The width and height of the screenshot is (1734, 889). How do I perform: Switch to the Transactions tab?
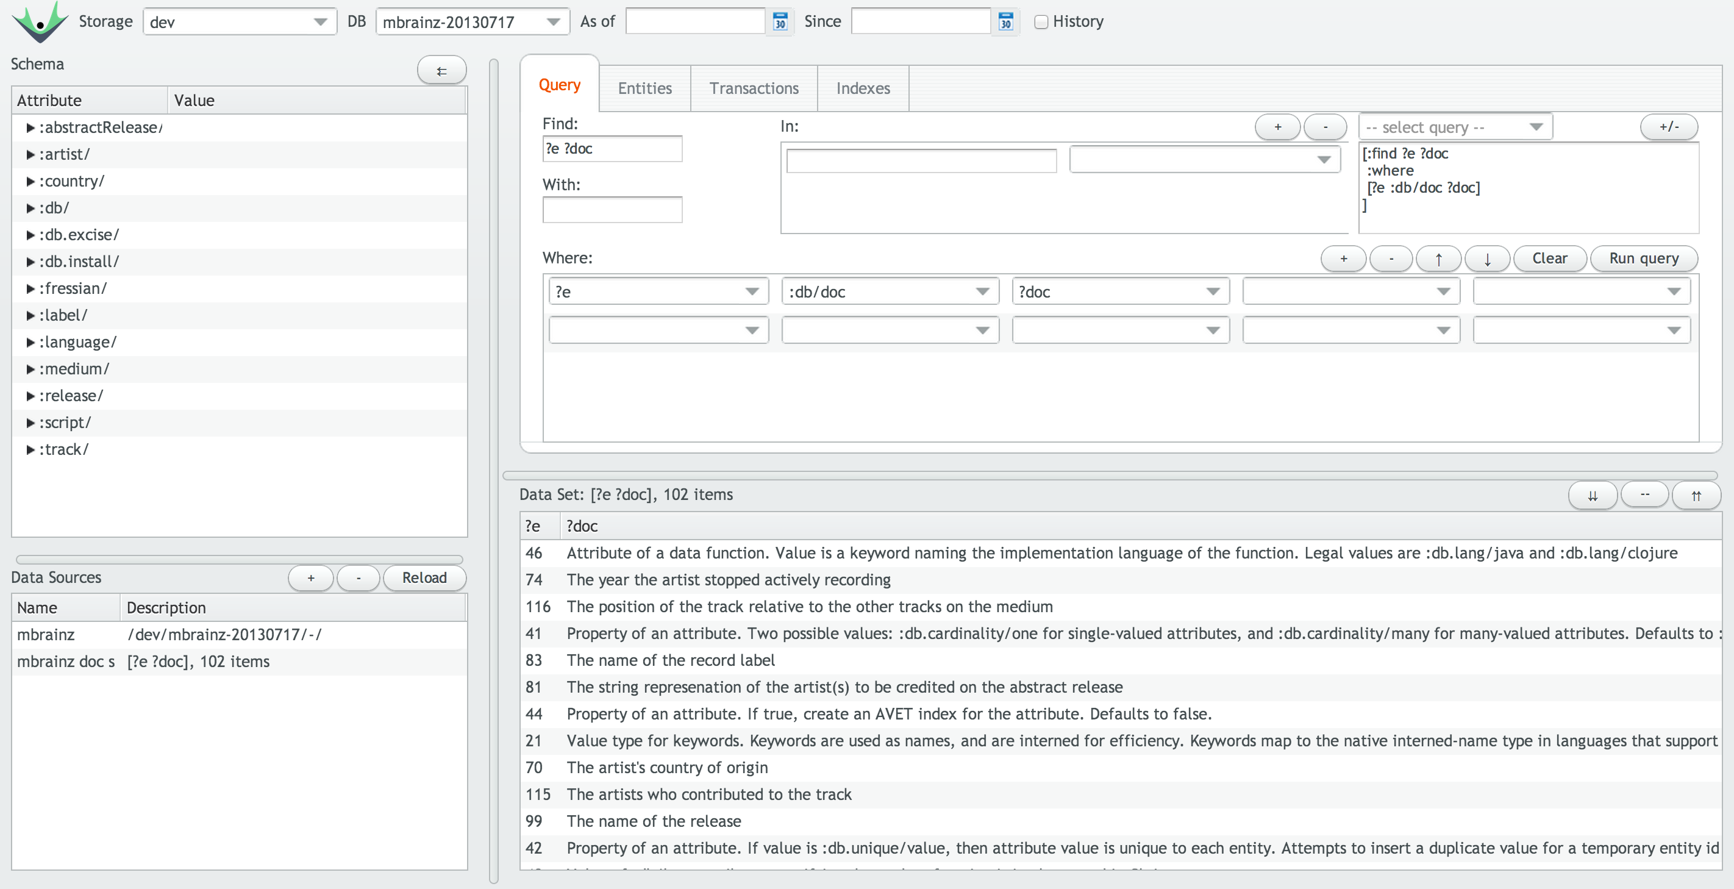[x=753, y=88]
